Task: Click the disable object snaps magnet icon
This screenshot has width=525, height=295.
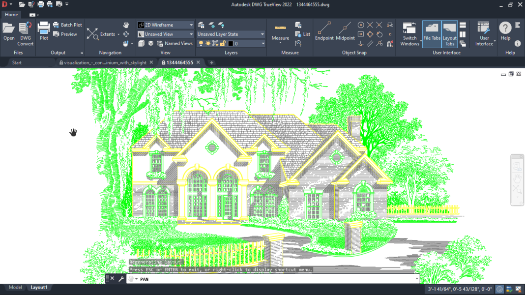Action: click(x=390, y=44)
